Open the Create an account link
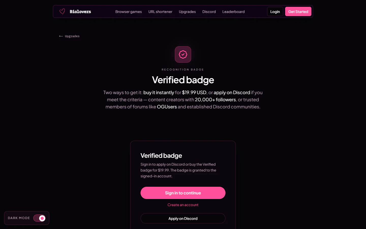The image size is (366, 229). 183,205
